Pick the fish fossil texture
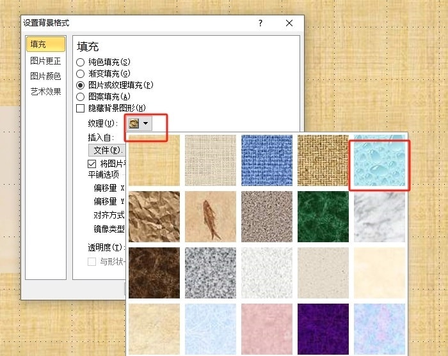 click(210, 216)
